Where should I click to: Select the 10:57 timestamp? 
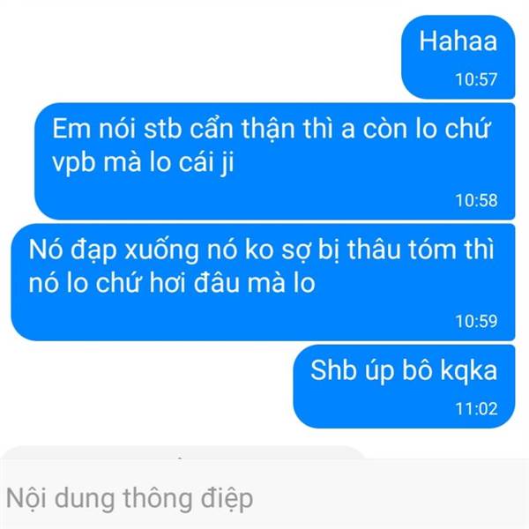pyautogui.click(x=476, y=79)
